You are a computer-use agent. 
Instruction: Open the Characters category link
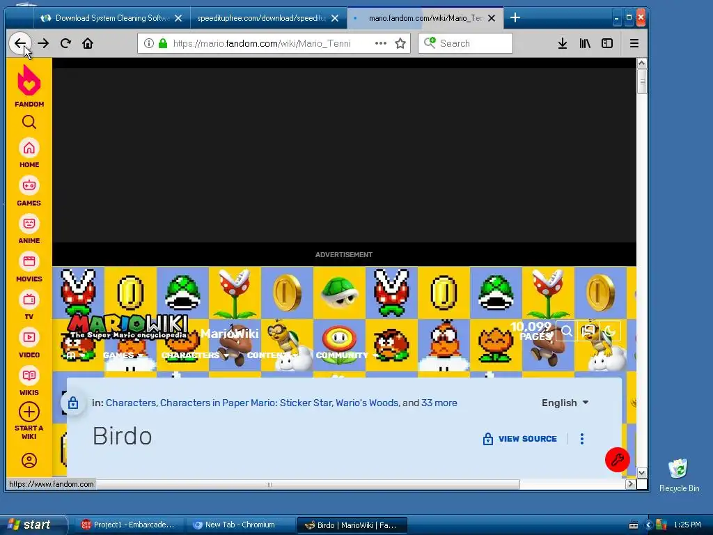click(131, 403)
